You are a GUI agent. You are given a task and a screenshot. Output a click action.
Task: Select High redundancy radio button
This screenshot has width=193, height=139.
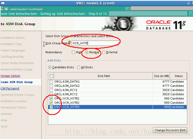click(x=73, y=52)
